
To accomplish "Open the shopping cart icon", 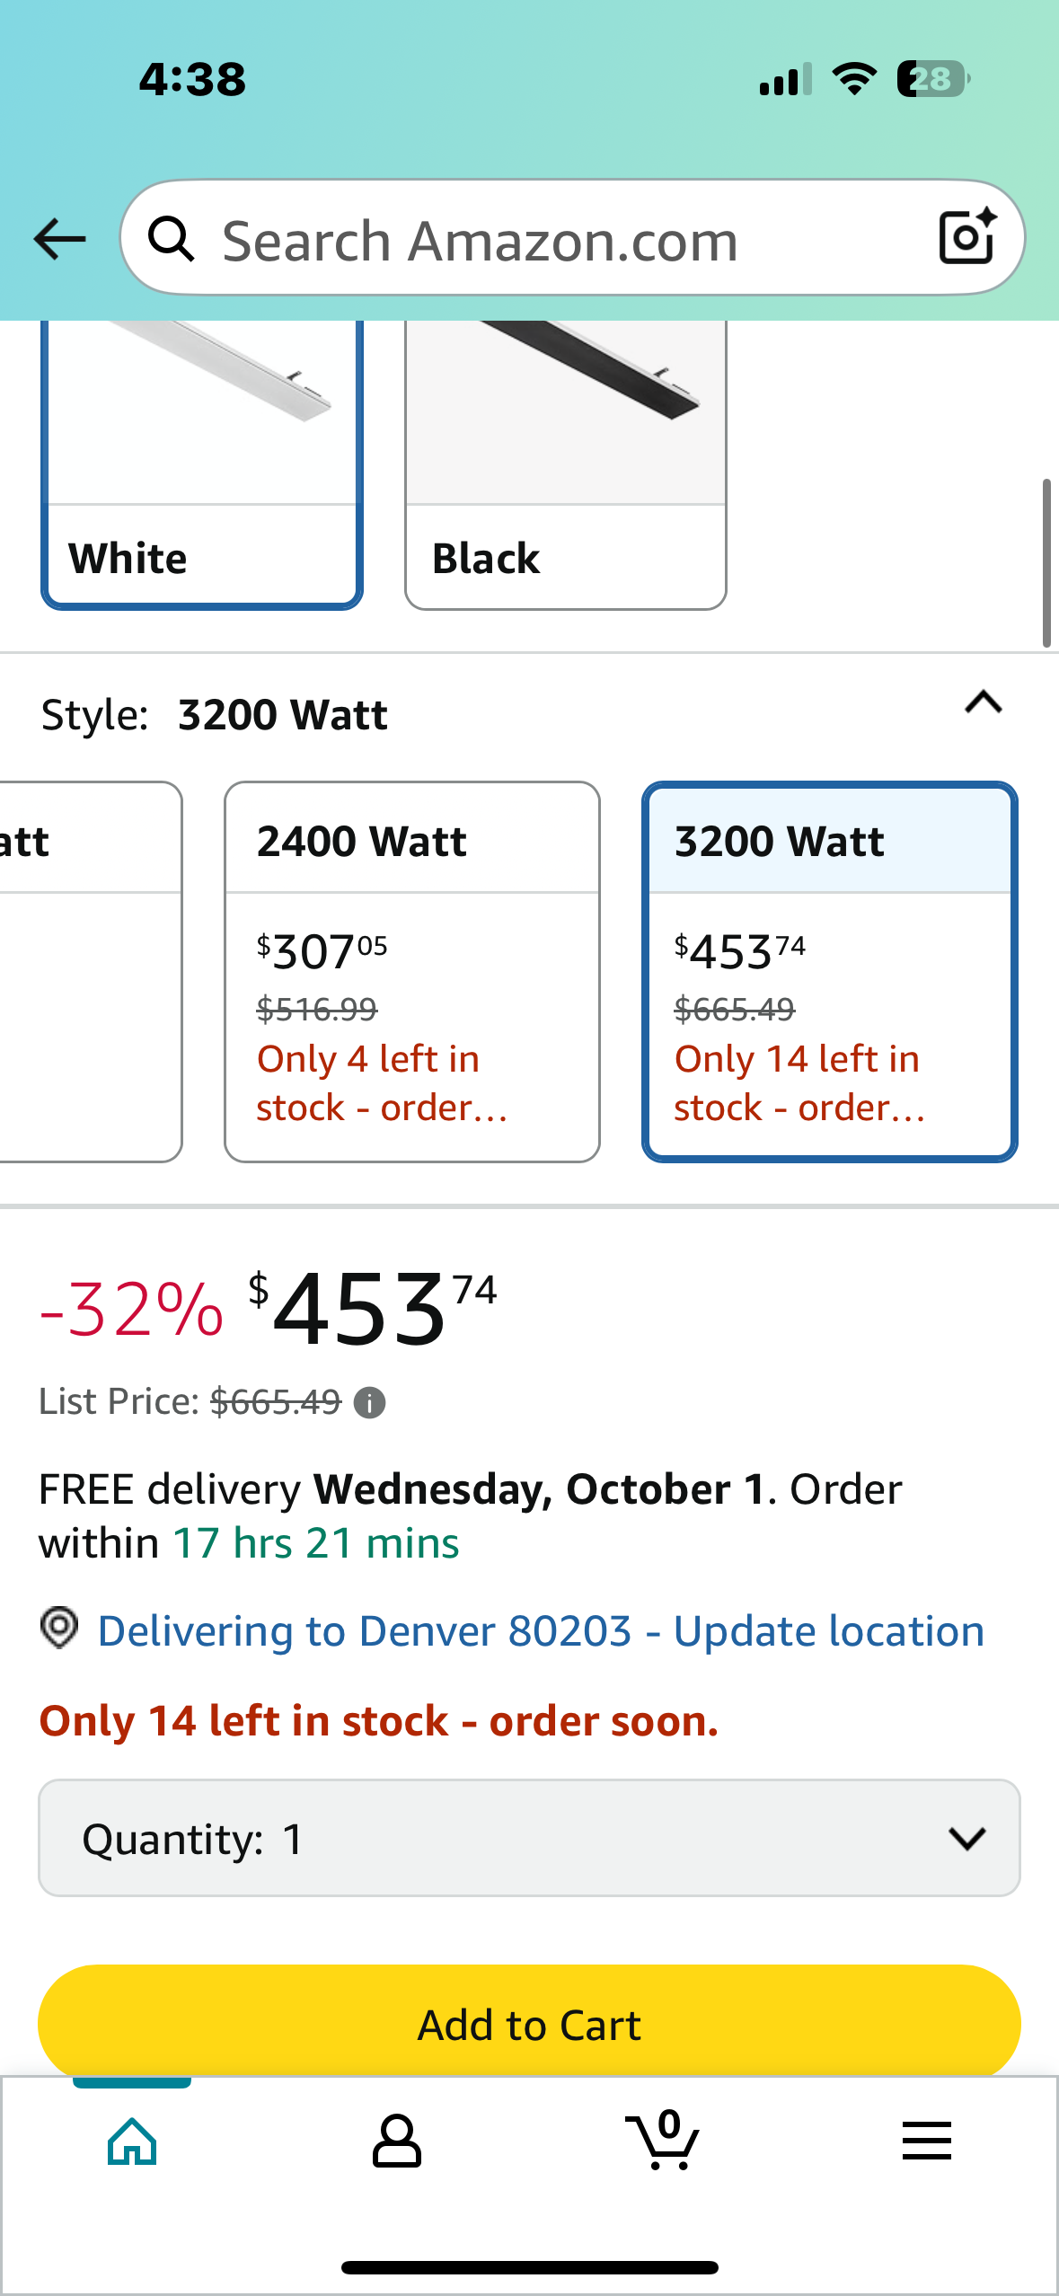I will point(663,2141).
